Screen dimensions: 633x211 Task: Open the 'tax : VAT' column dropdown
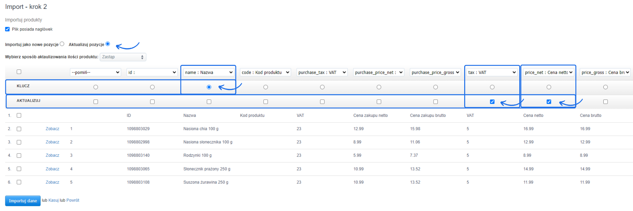coord(492,72)
